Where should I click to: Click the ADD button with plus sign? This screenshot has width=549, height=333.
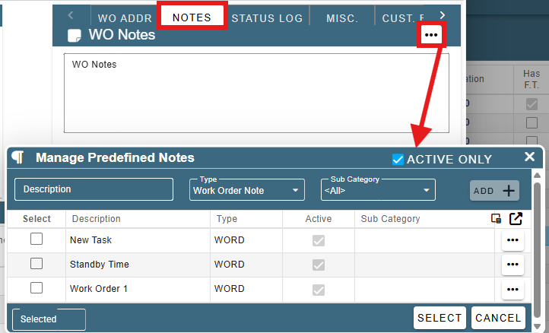(x=494, y=191)
